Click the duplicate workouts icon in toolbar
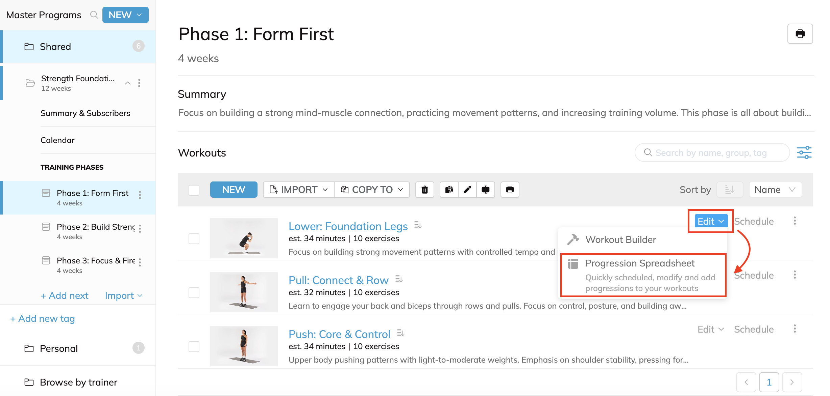 (449, 190)
